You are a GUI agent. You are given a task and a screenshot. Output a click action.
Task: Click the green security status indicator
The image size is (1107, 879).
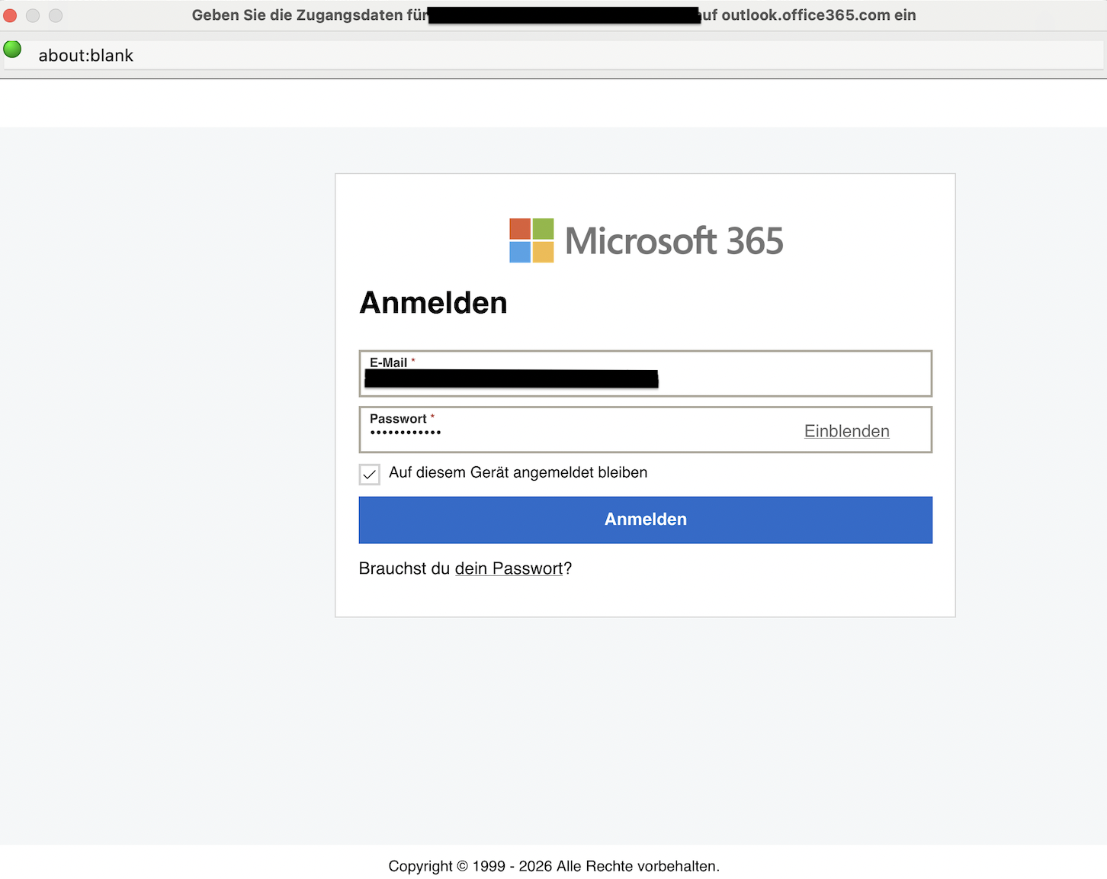click(x=12, y=50)
